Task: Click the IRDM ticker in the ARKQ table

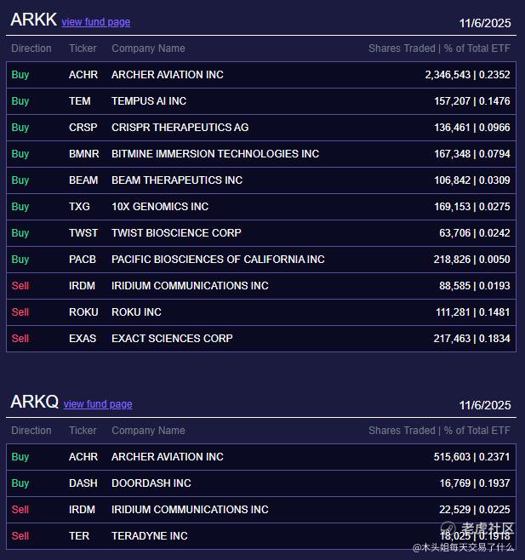Action: [x=83, y=510]
